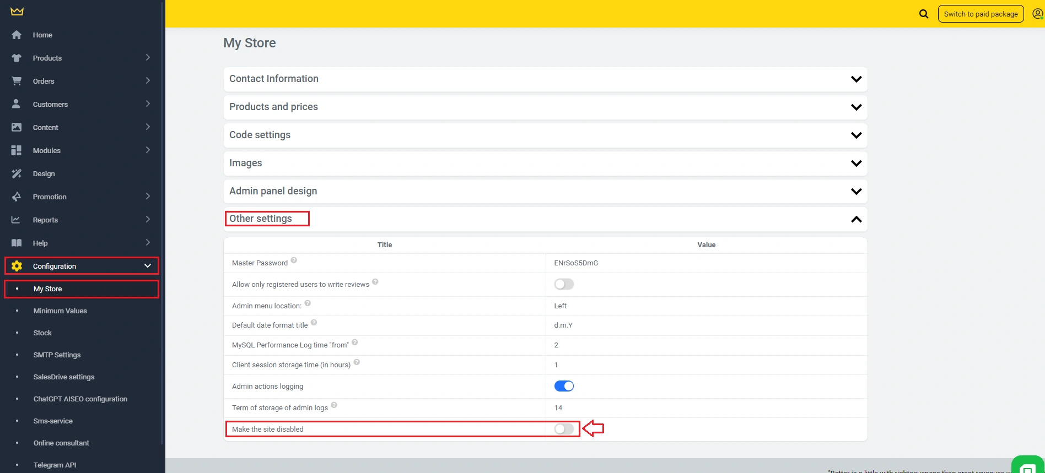
Task: Open SMTP Settings in sidebar
Action: 57,355
